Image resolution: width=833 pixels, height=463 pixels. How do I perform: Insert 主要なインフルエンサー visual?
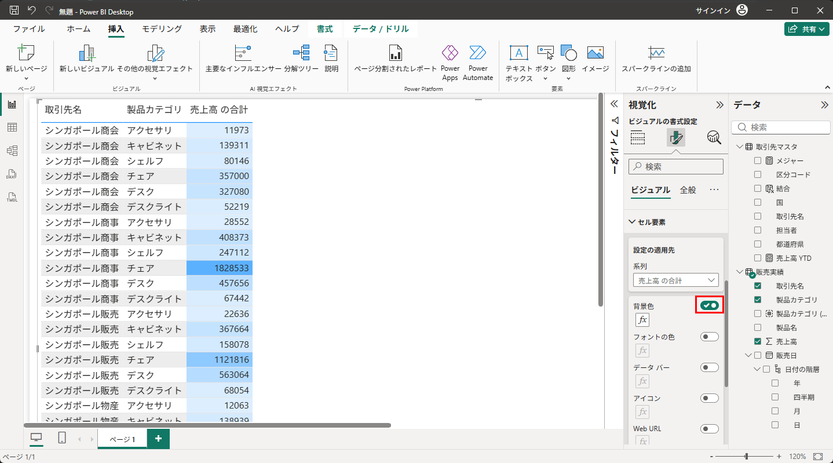coord(243,59)
